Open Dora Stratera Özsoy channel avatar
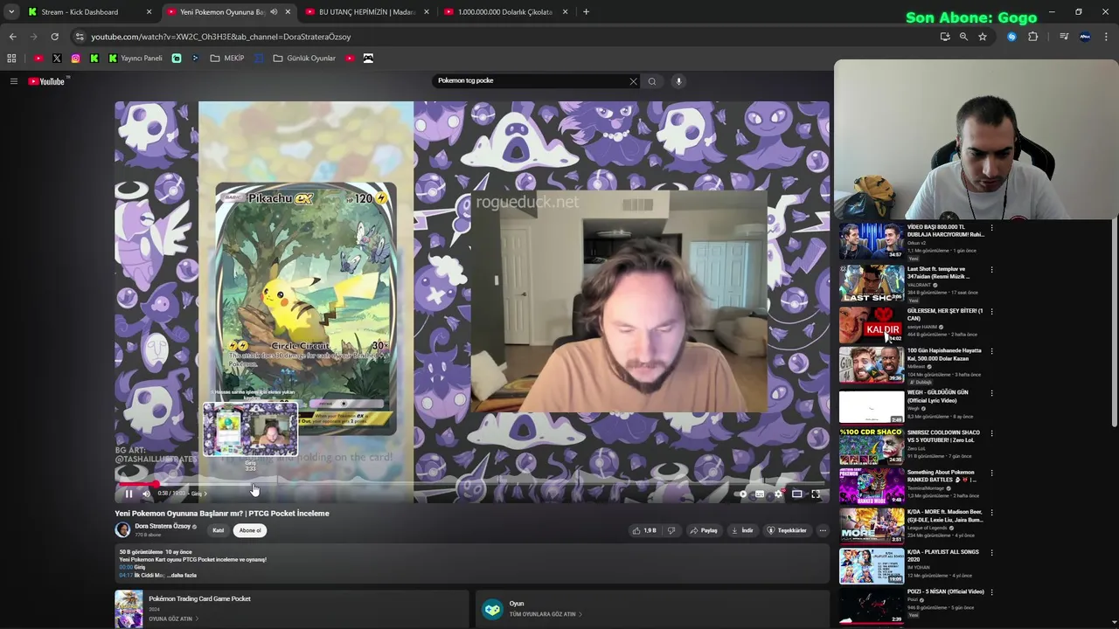This screenshot has height=629, width=1119. tap(122, 529)
